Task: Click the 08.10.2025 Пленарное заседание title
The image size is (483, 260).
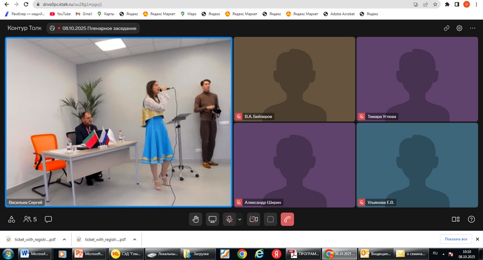Action: pos(99,28)
